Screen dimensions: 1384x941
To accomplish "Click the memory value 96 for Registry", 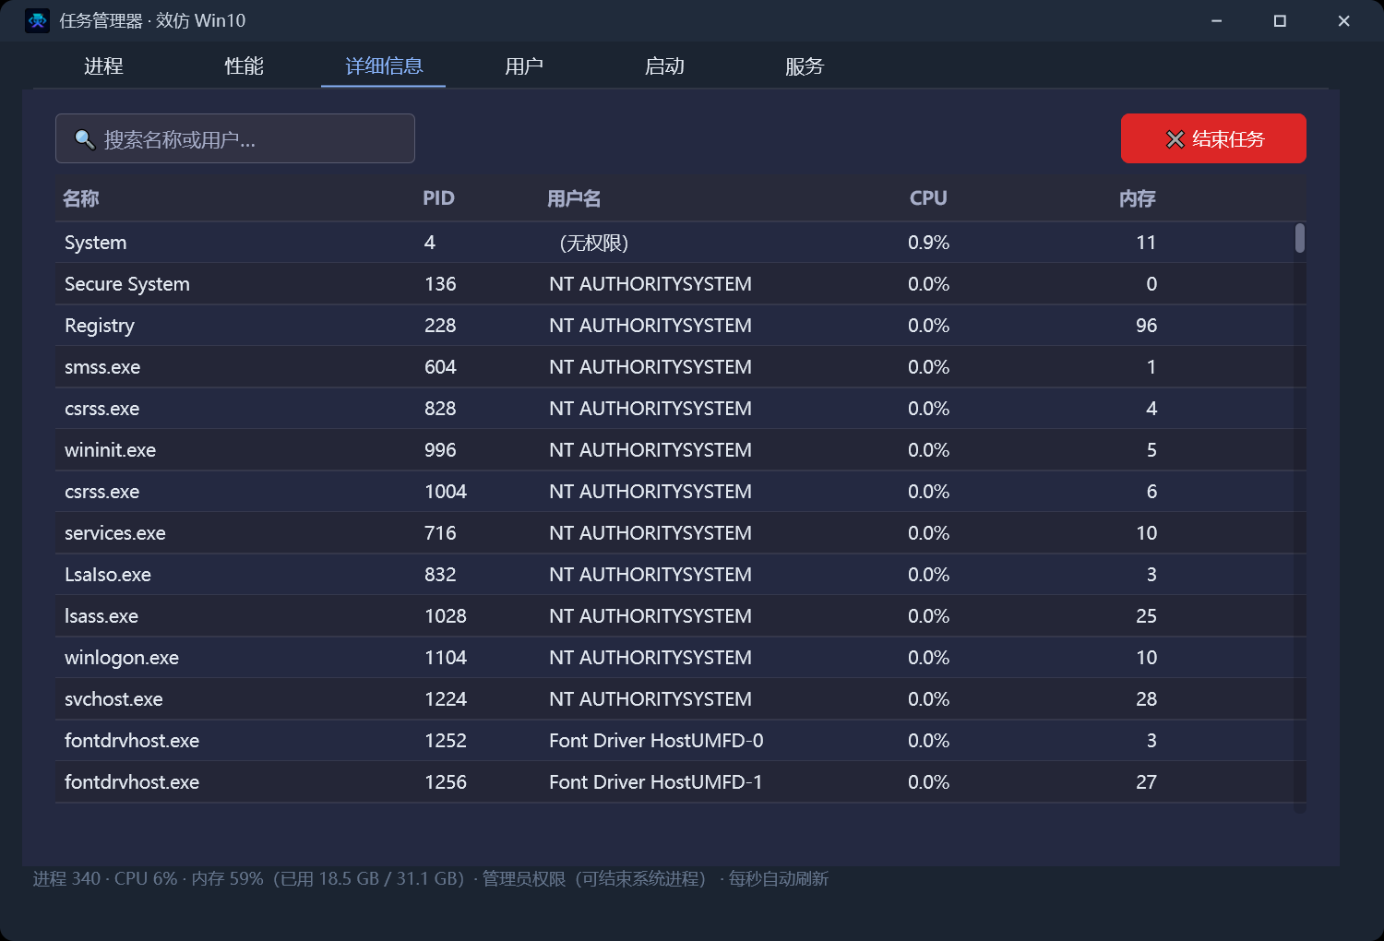I will pos(1146,326).
